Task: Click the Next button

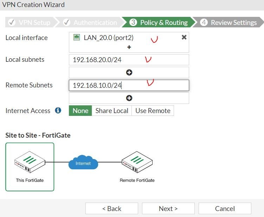Action: tap(168, 209)
